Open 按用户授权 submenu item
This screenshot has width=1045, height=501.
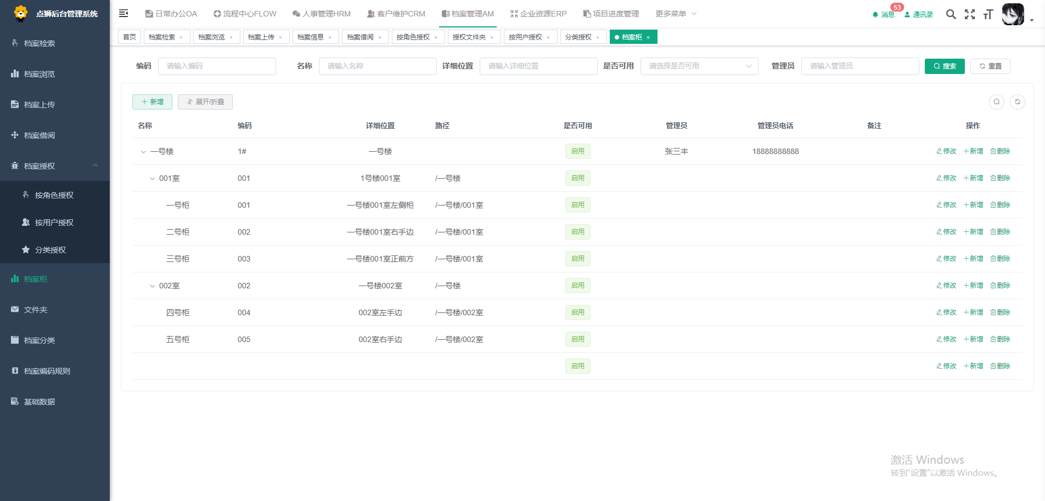tap(55, 223)
